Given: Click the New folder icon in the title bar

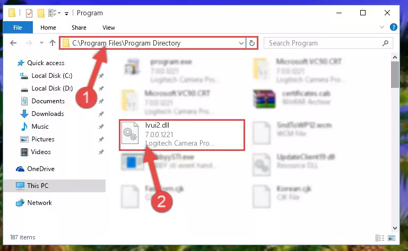Looking at the screenshot, I should 41,13.
